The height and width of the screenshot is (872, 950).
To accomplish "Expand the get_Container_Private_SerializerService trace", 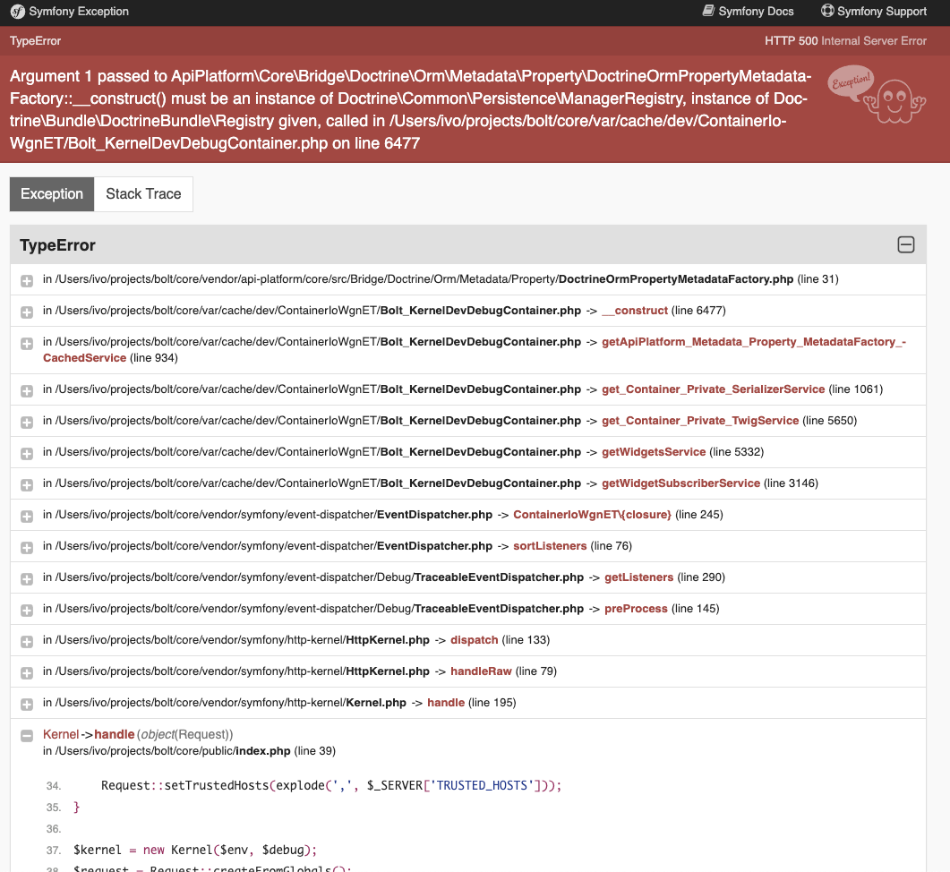I will click(27, 391).
